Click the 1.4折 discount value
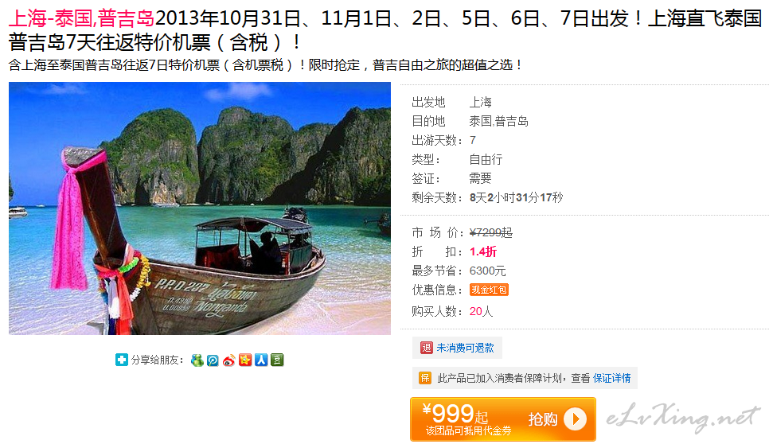The image size is (769, 444). pos(483,252)
